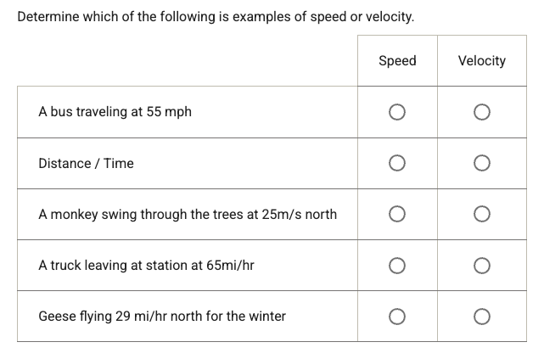The width and height of the screenshot is (544, 359).
Task: Choose Velocity for the monkey swinging row
Action: pyautogui.click(x=481, y=214)
